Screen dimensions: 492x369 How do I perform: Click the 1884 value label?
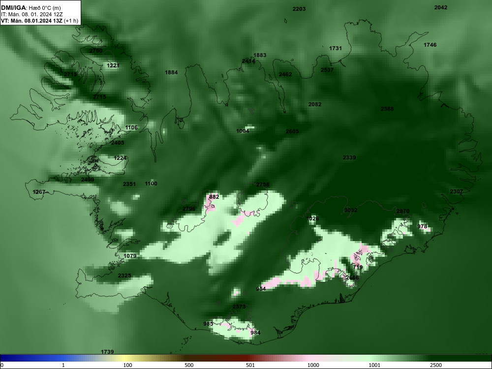[x=171, y=72]
